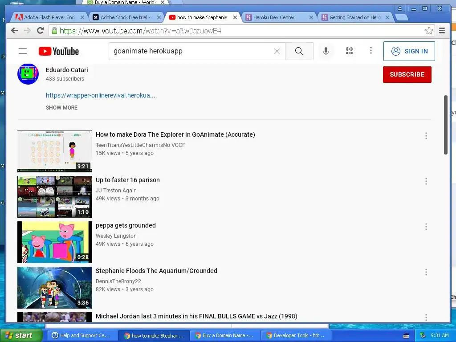Switch to Buy a Domain Name taskbar window
This screenshot has width=456, height=342.
point(225,335)
